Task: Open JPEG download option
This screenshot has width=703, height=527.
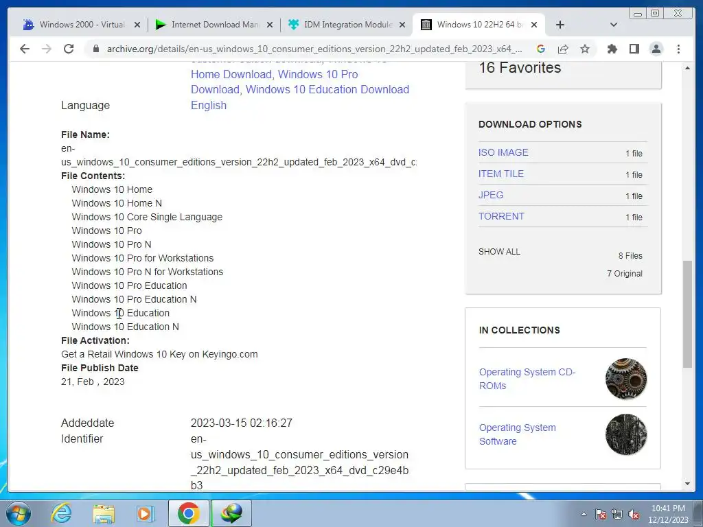Action: (x=490, y=195)
